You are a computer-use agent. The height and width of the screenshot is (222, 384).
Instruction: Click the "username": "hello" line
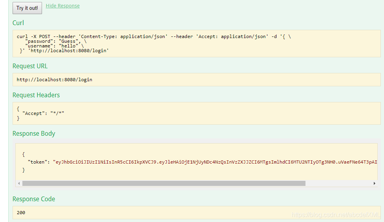pos(54,46)
